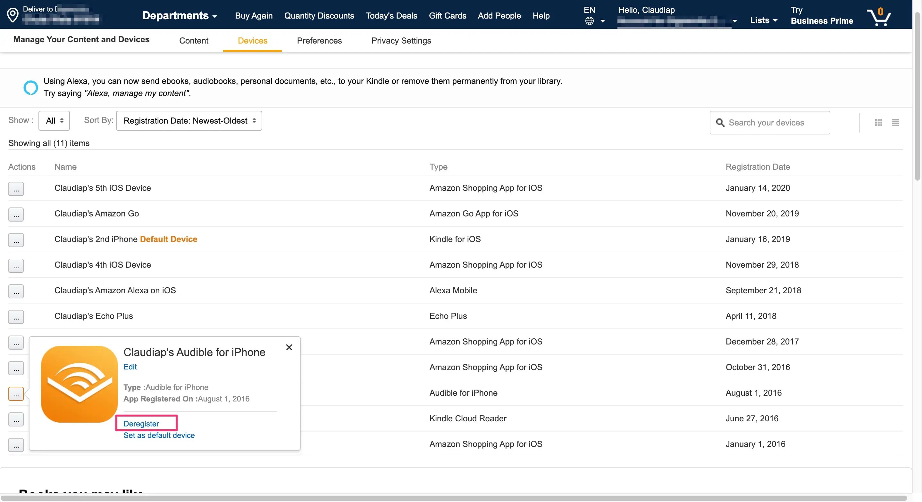Open the shopping cart icon
Image resolution: width=922 pixels, height=502 pixels.
[x=879, y=16]
